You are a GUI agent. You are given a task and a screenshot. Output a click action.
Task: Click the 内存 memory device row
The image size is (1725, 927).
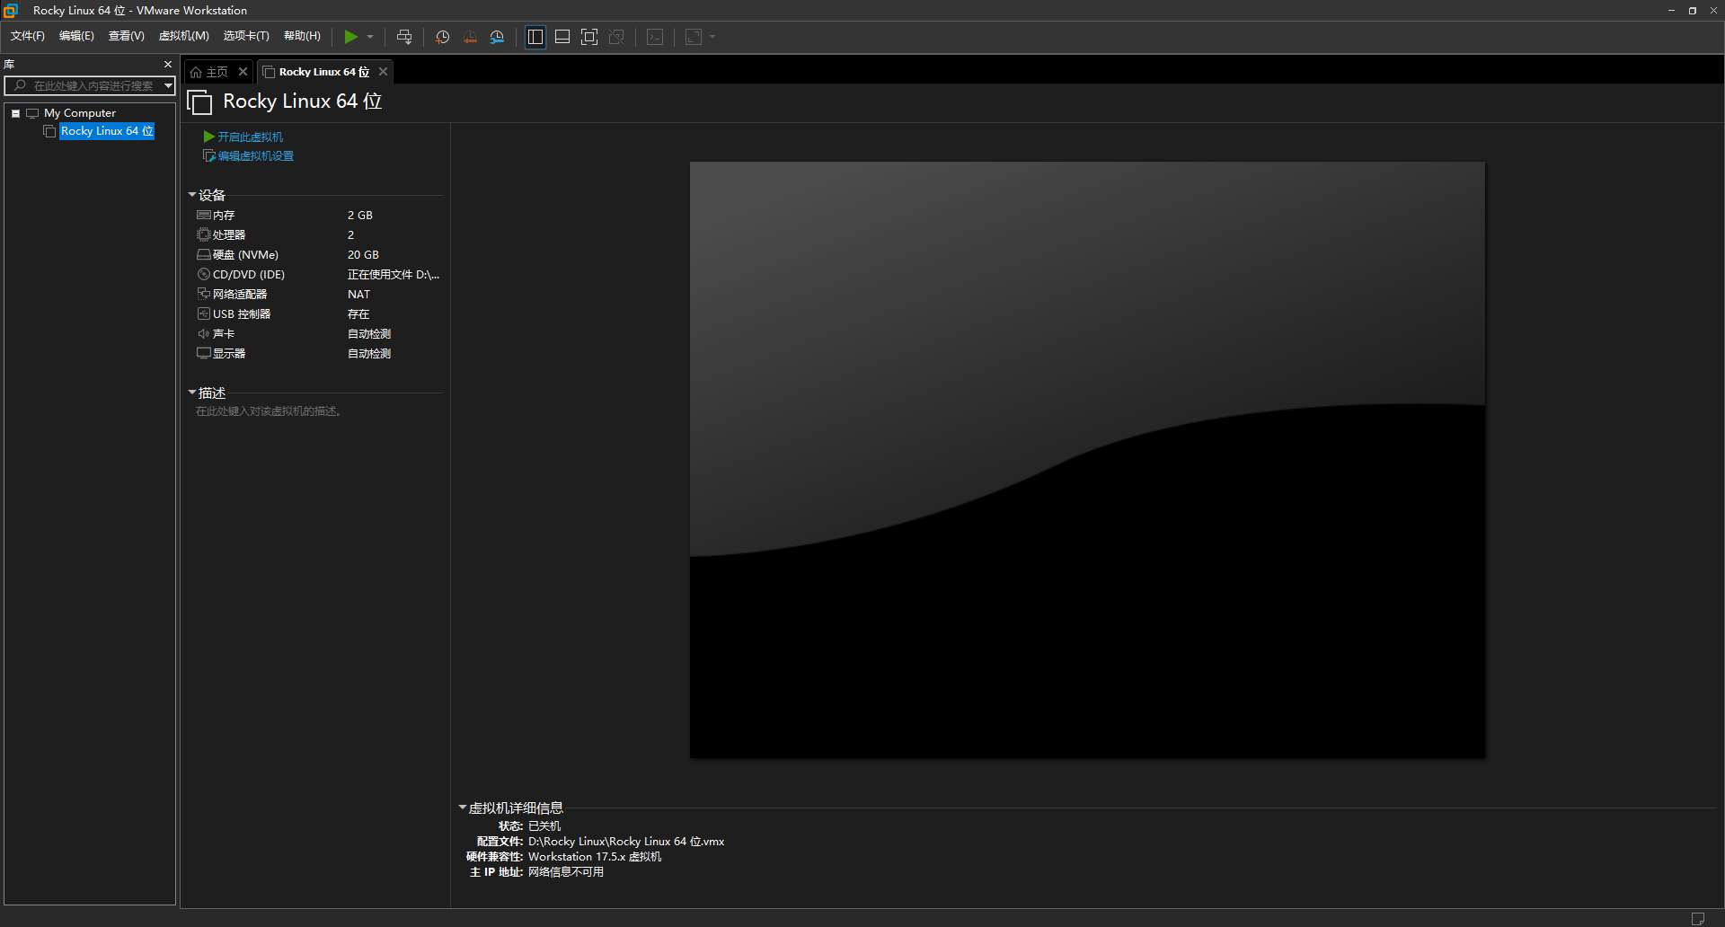click(318, 216)
